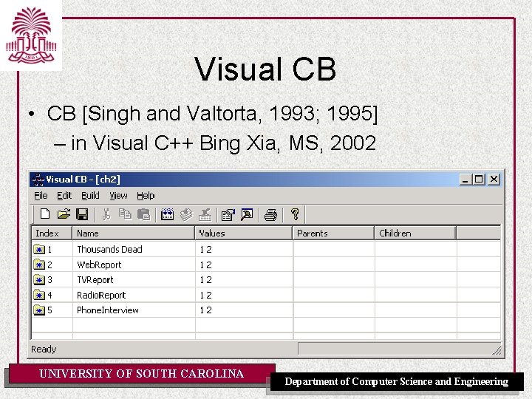Select the RadioReport row name
Image resolution: width=532 pixels, height=399 pixels.
[x=101, y=295]
